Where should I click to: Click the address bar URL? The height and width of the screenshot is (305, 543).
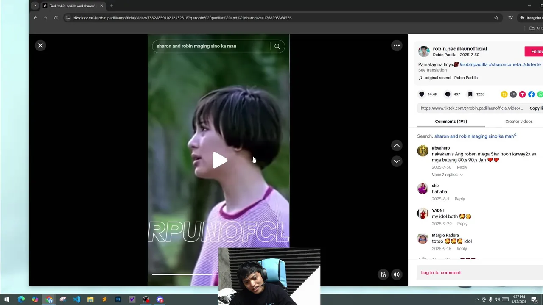point(182,18)
